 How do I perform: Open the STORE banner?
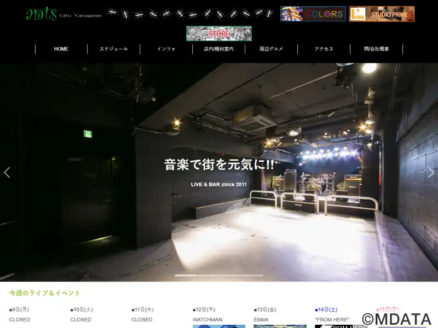219,33
